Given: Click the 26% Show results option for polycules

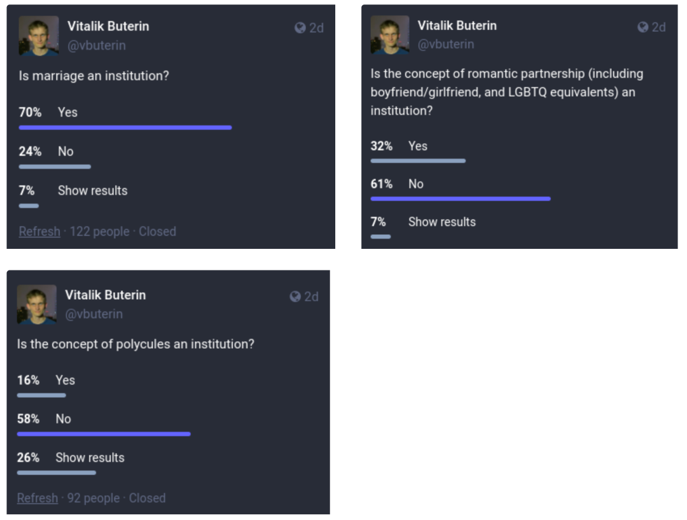Looking at the screenshot, I should 90,458.
